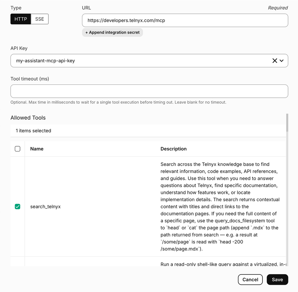Screen dimensions: 298x292
Task: Click the Description column header
Action: tap(174, 149)
